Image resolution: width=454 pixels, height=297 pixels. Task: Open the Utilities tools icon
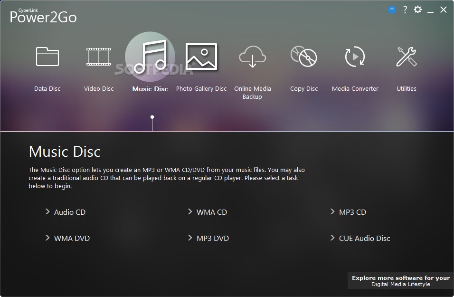407,57
